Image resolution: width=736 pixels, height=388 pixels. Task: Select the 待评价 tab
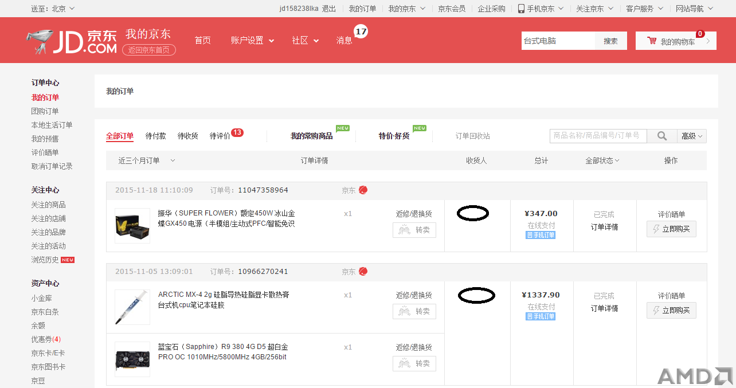click(x=220, y=136)
